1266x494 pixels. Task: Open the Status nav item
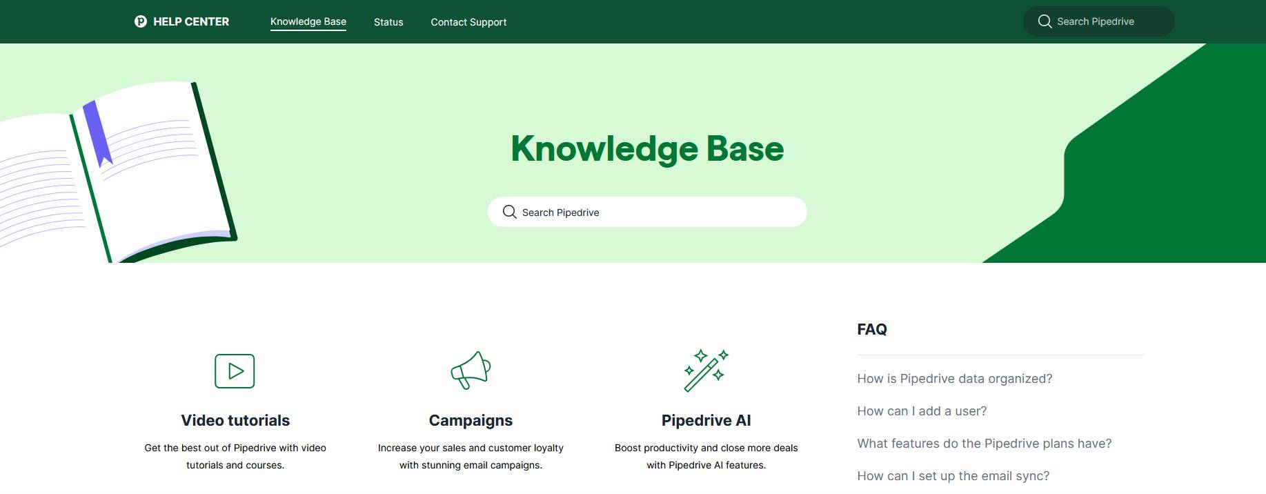click(388, 22)
